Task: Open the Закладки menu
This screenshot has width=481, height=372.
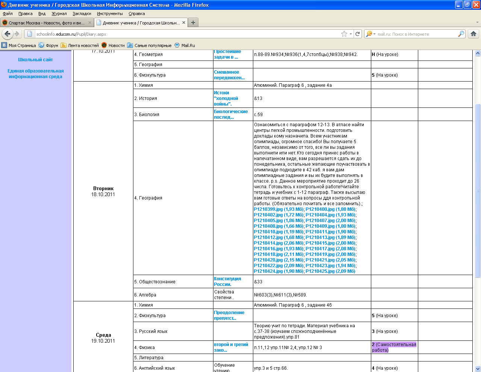Action: 82,14
